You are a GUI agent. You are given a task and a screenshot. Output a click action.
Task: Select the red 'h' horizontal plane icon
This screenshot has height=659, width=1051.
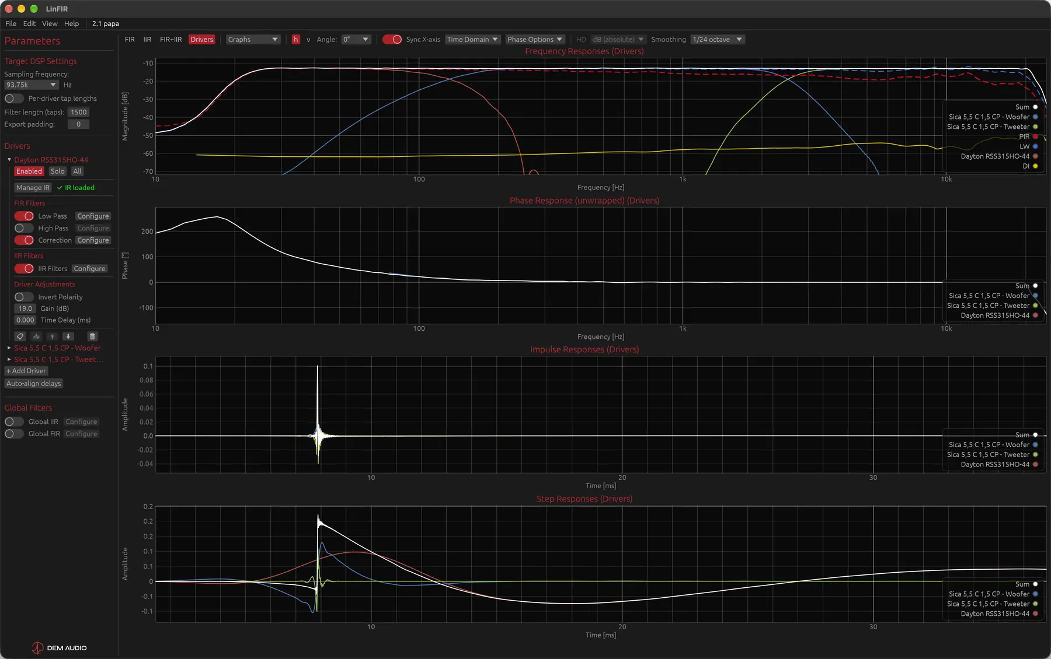coord(296,40)
